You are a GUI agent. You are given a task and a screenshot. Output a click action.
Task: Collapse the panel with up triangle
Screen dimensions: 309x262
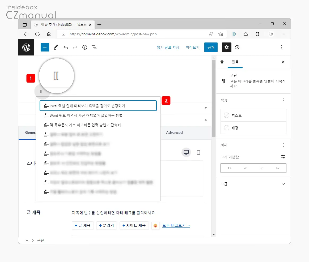point(206,120)
